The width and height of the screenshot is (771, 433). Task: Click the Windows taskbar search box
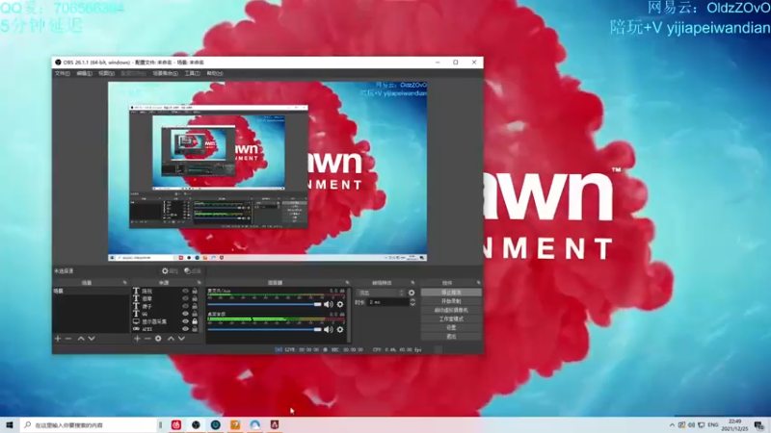point(89,424)
